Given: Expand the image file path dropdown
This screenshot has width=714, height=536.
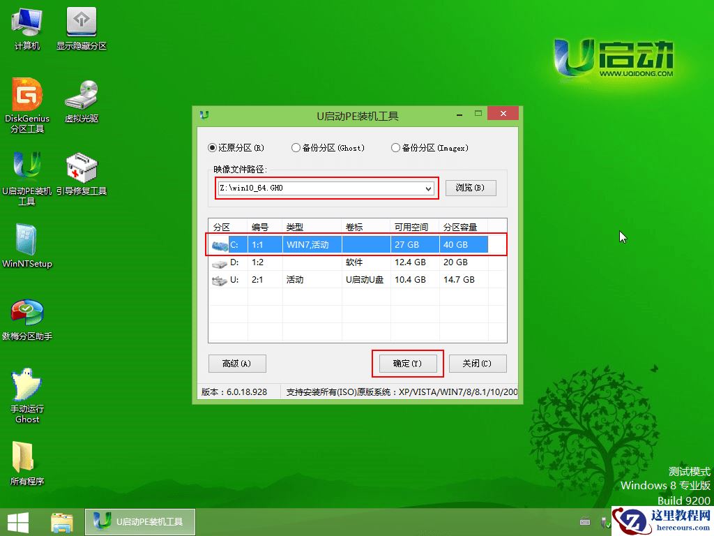Looking at the screenshot, I should coord(427,188).
